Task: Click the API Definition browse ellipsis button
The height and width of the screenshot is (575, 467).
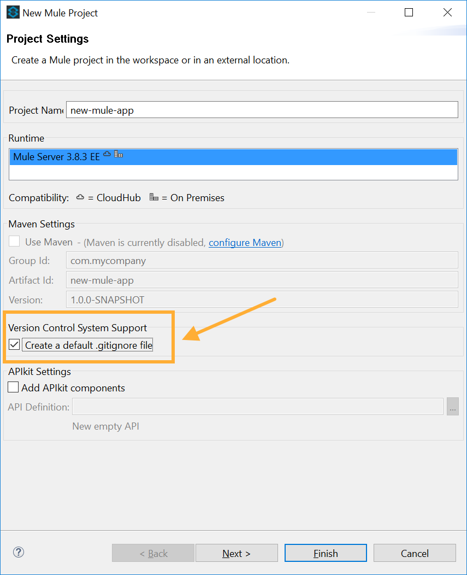Action: [453, 406]
